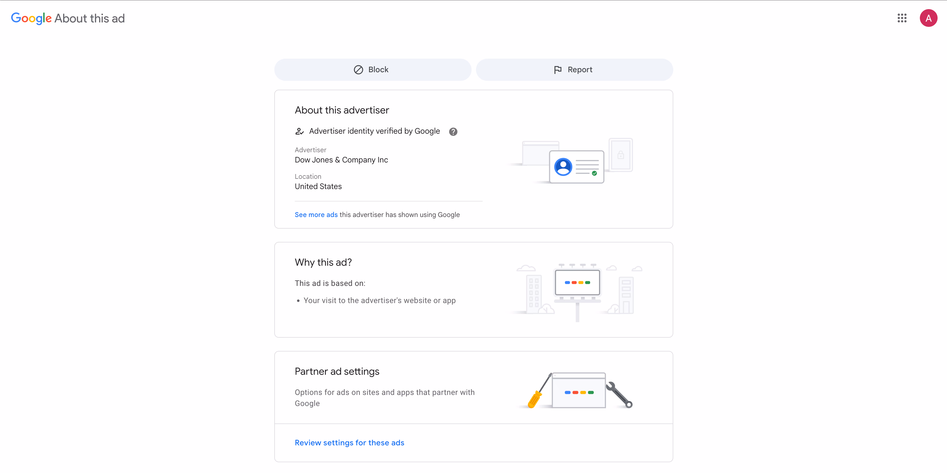This screenshot has width=947, height=473.
Task: Click the Why this ad? heading
Action: point(323,262)
